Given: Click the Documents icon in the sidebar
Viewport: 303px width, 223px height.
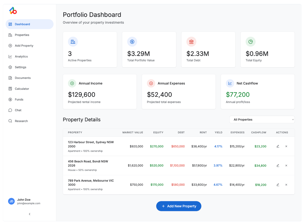Looking at the screenshot, I should coord(10,78).
